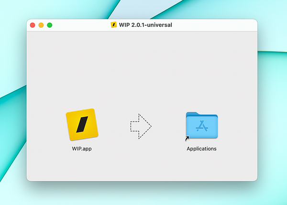This screenshot has width=287, height=205.
Task: Select the Applications name label
Action: pyautogui.click(x=201, y=149)
